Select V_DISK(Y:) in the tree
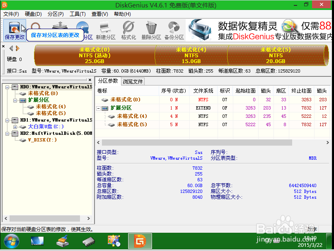The width and height of the screenshot is (334, 251). click(x=42, y=140)
